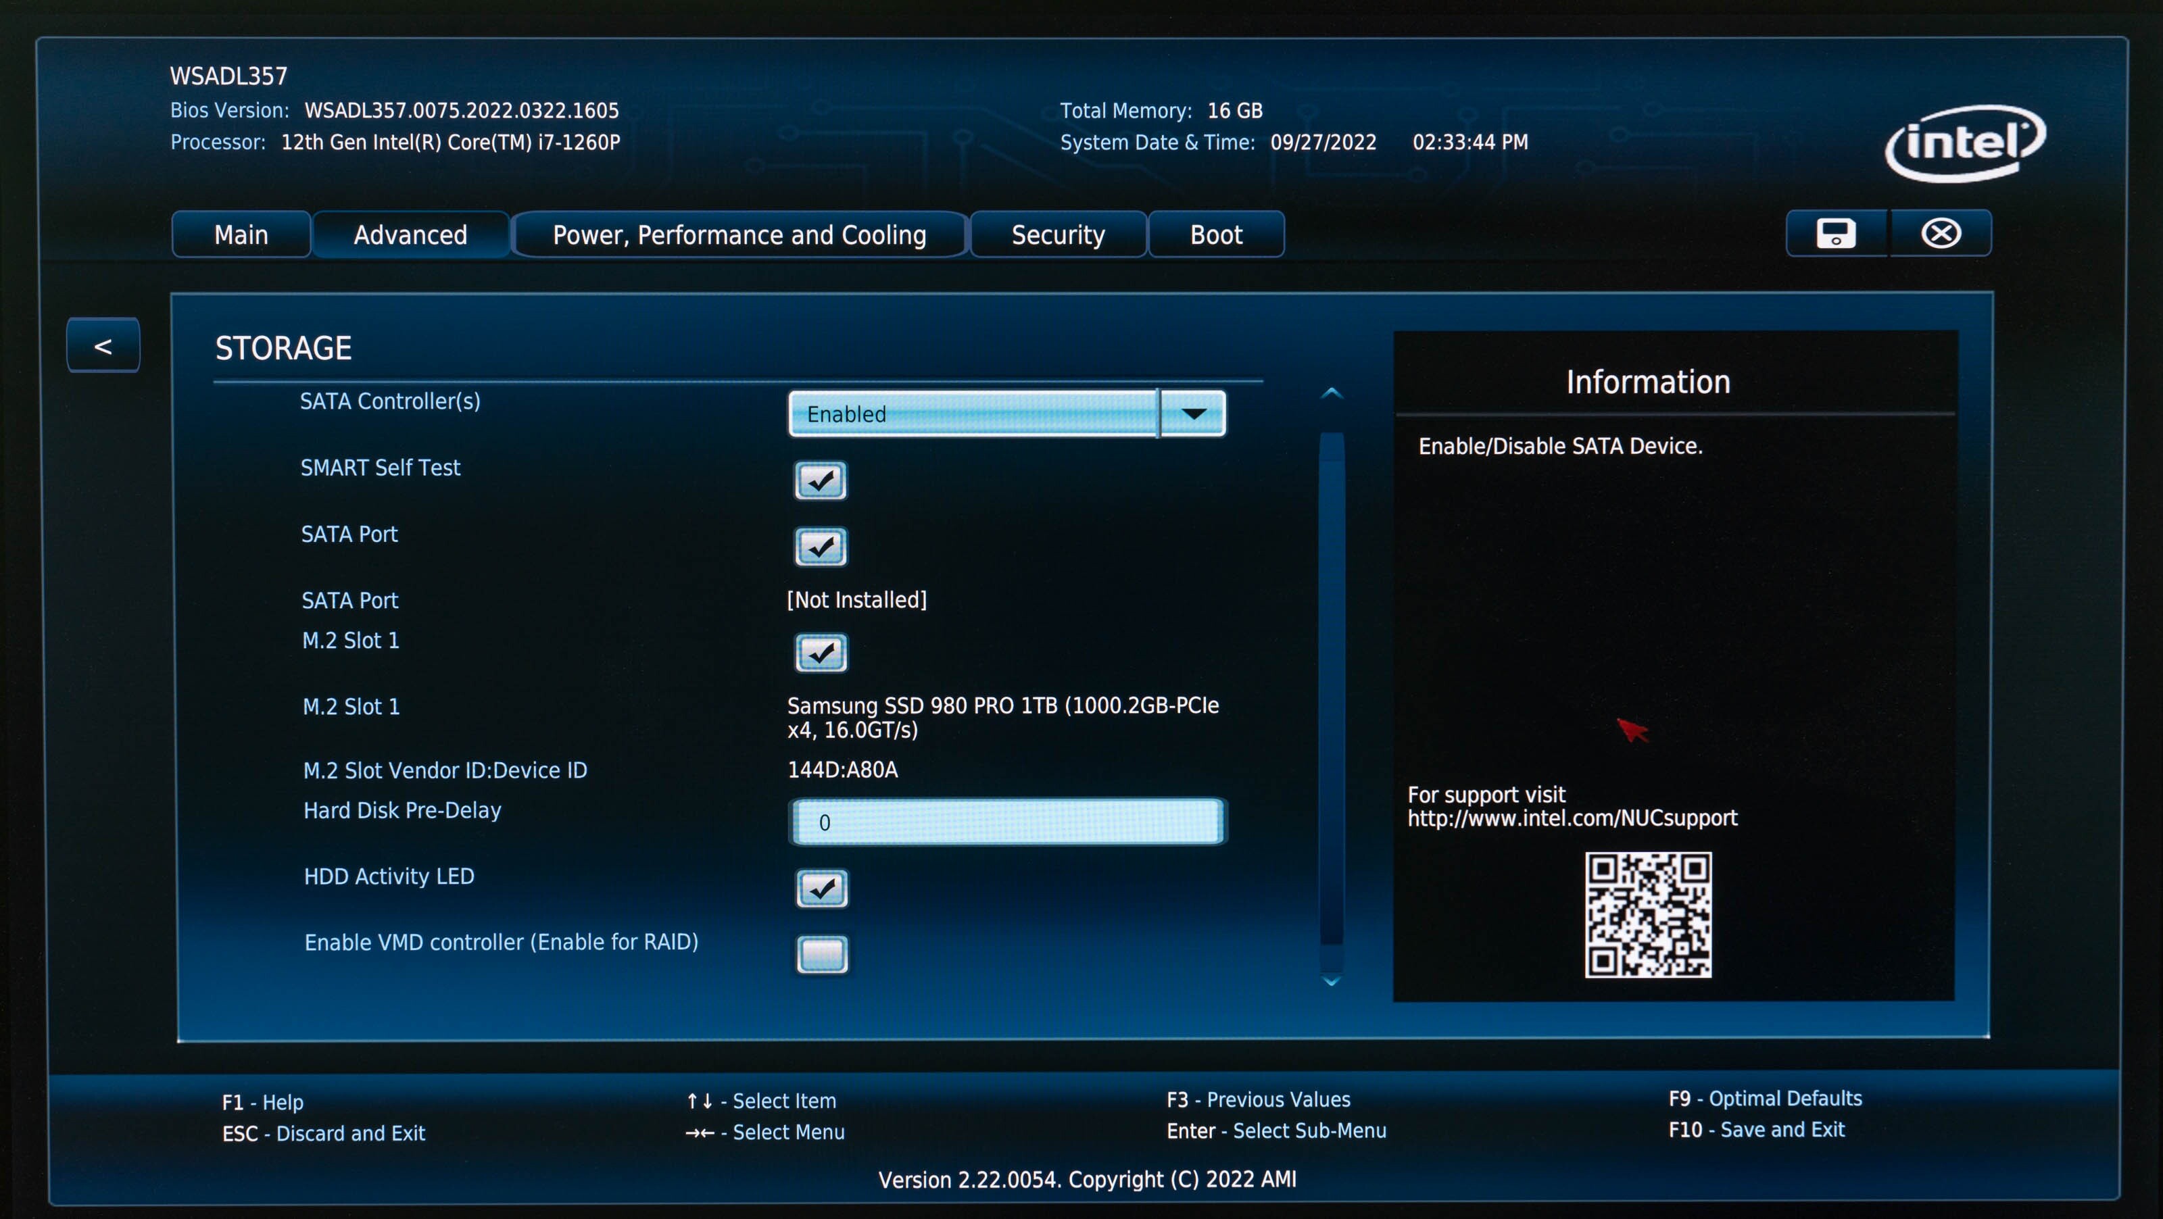Go to the Boot tab
Image resolution: width=2163 pixels, height=1219 pixels.
1215,234
